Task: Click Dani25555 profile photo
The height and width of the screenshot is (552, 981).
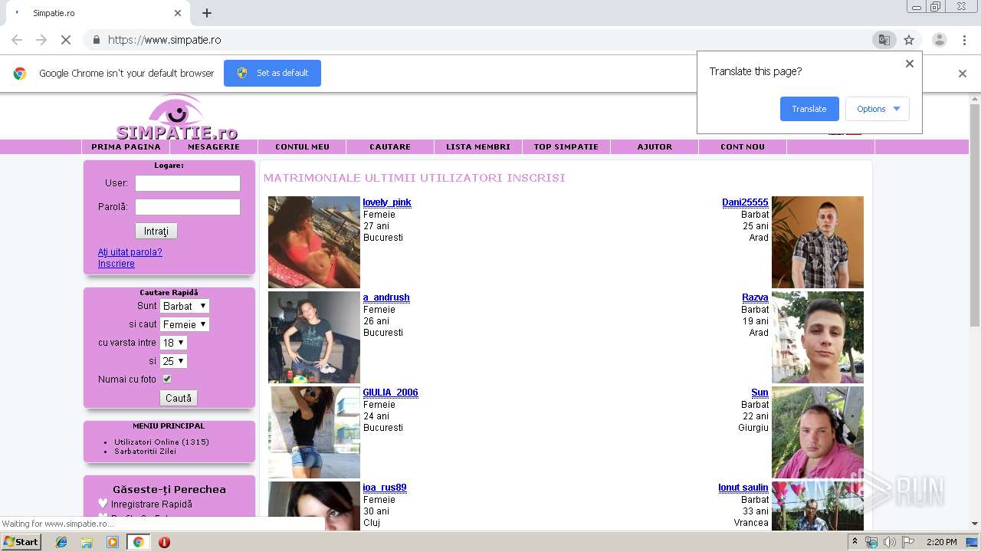Action: (x=818, y=242)
